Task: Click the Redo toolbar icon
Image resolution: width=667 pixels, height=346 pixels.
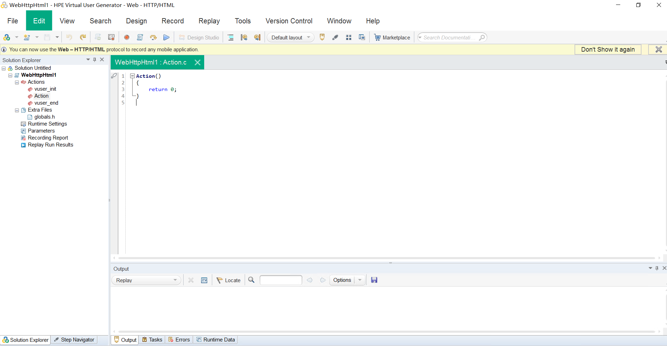Action: point(83,37)
